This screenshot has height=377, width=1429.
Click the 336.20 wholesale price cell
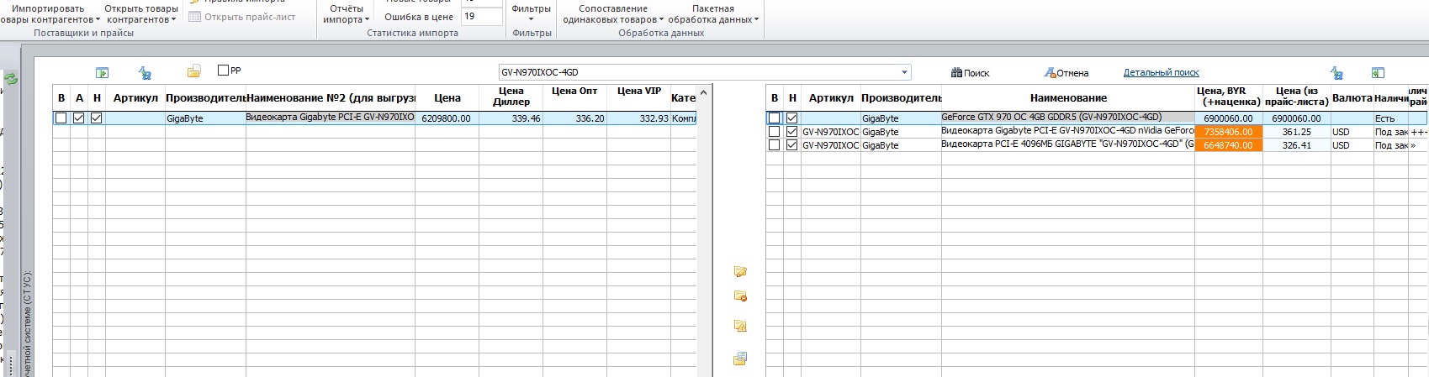pos(574,118)
